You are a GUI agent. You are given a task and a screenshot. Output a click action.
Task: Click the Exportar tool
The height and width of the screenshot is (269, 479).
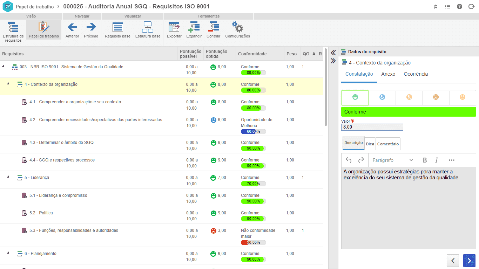pos(174,30)
